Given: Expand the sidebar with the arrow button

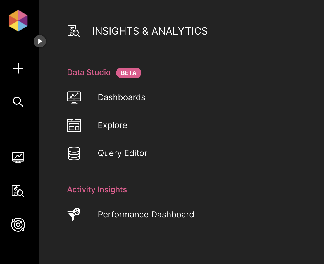Looking at the screenshot, I should pos(40,41).
